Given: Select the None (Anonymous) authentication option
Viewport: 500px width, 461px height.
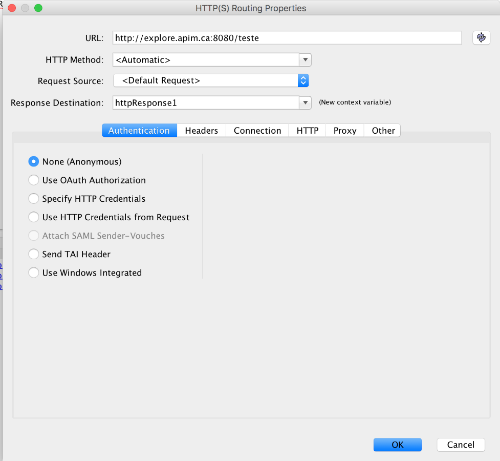Looking at the screenshot, I should pos(33,161).
